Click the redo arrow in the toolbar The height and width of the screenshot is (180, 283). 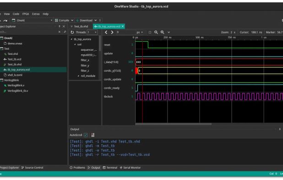tap(5, 21)
